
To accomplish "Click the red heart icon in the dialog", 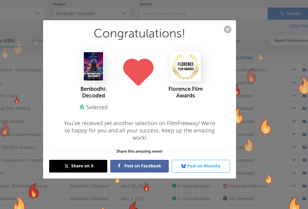I will pyautogui.click(x=138, y=71).
